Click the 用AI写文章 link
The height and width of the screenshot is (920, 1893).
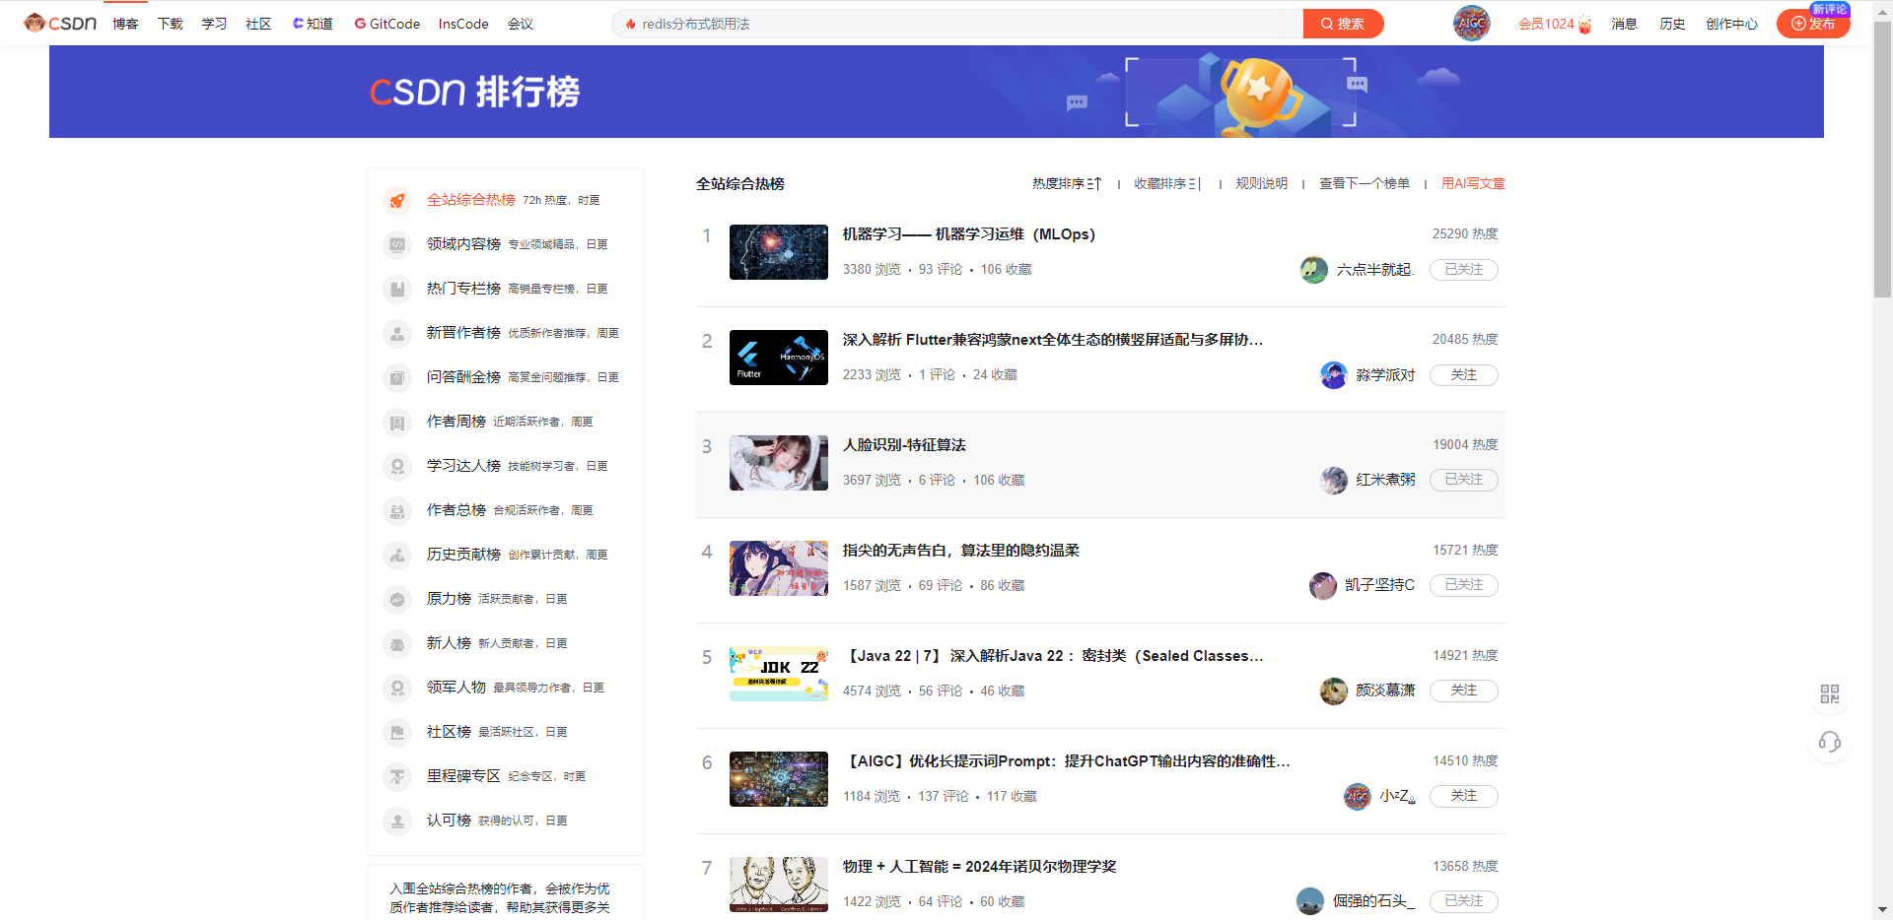[1473, 184]
